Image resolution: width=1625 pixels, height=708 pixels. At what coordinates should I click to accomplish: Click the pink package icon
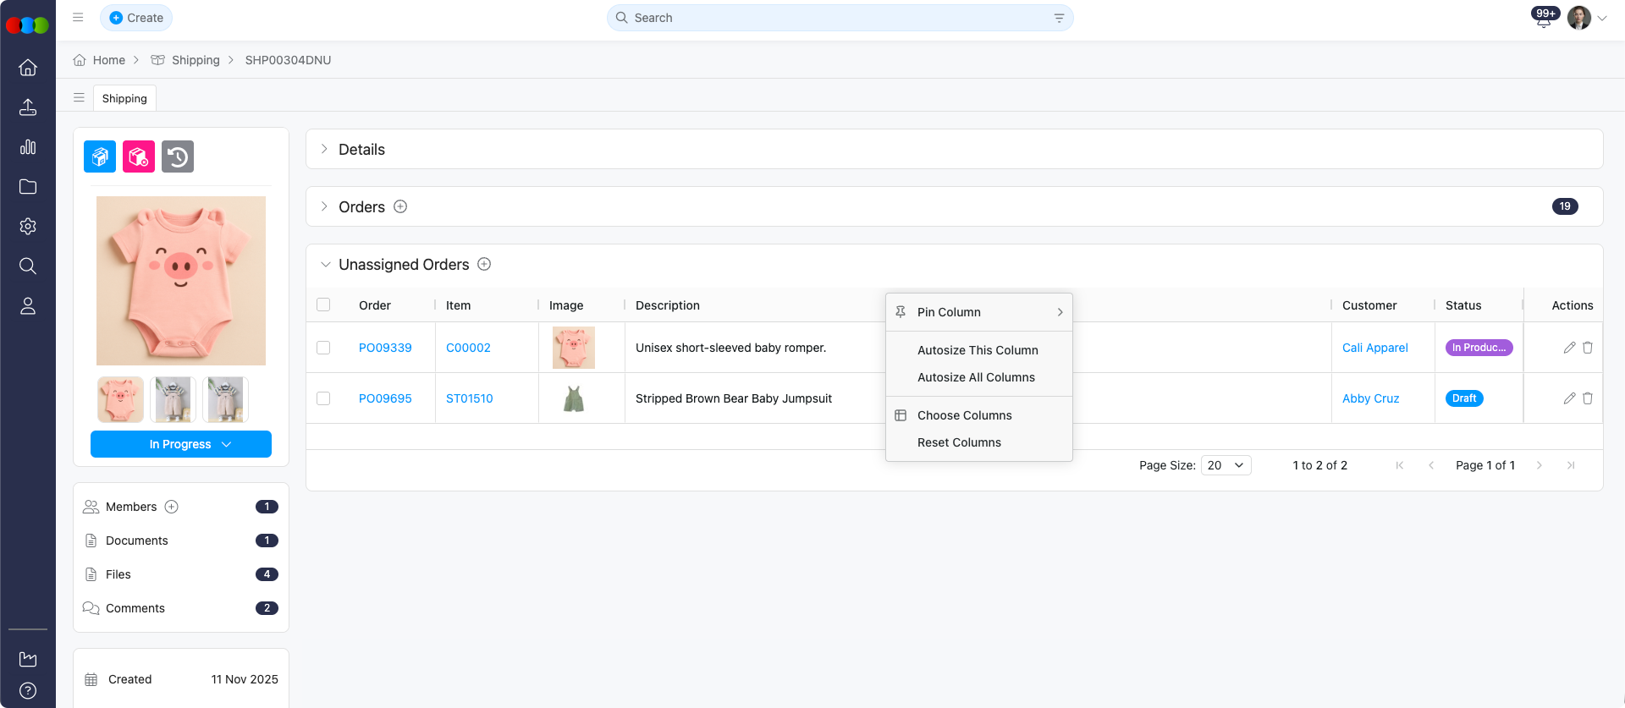(139, 156)
